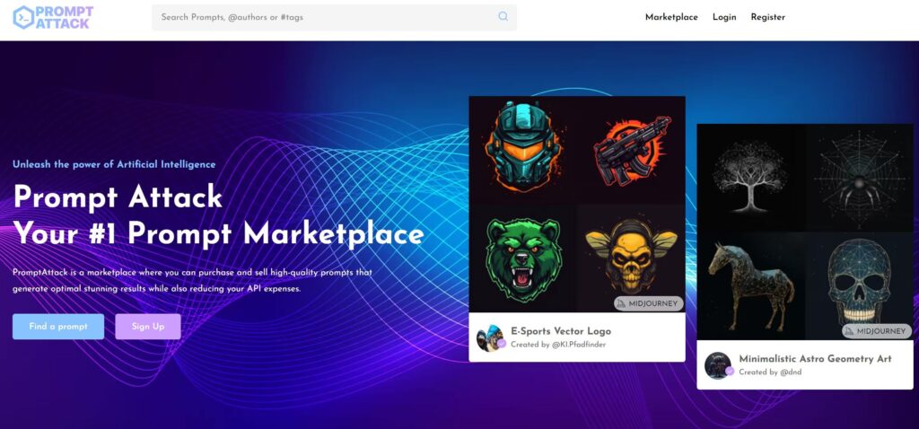Click the Prompt Attack logo icon
The height and width of the screenshot is (429, 919).
[23, 17]
